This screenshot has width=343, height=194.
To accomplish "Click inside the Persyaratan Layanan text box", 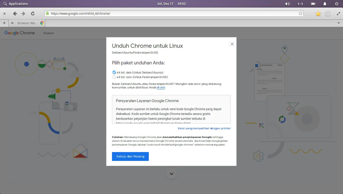I will (171, 109).
